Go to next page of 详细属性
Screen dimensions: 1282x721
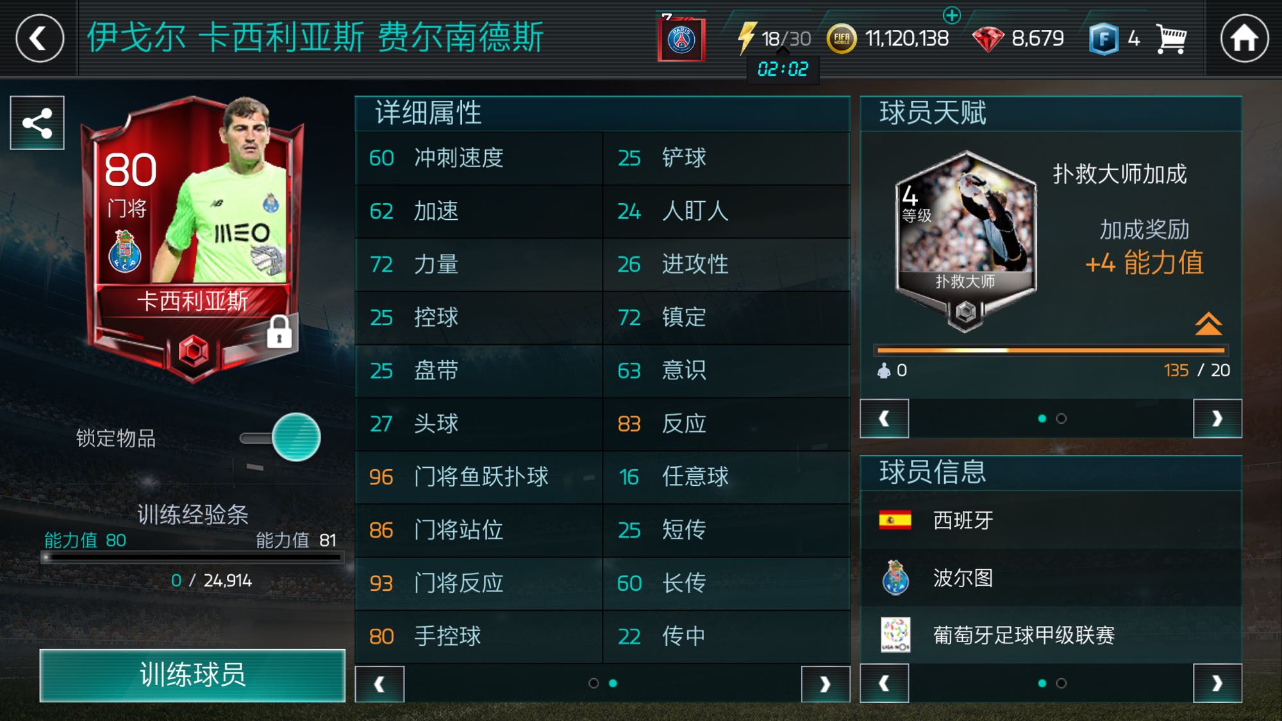tap(826, 684)
